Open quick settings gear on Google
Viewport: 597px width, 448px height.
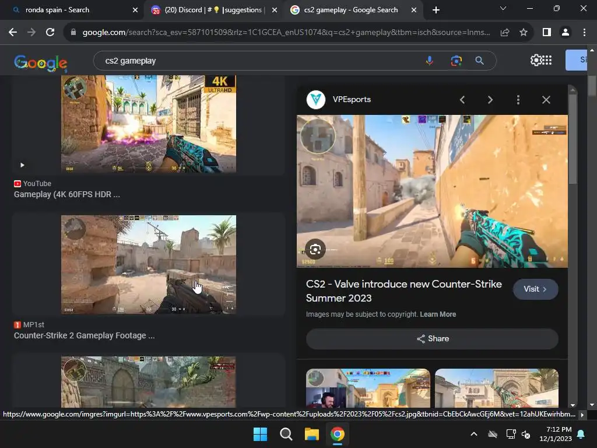click(x=536, y=60)
